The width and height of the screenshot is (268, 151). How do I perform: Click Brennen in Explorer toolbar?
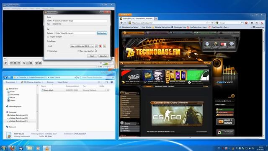[50, 82]
